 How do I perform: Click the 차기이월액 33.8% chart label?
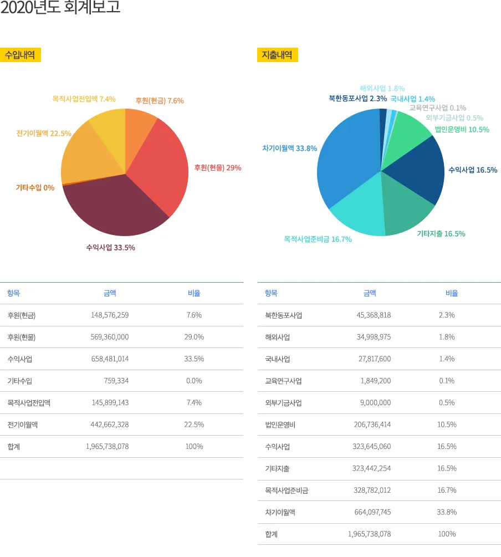[x=290, y=149]
